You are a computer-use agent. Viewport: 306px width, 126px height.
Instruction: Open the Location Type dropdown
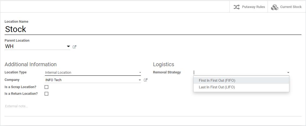93,72
